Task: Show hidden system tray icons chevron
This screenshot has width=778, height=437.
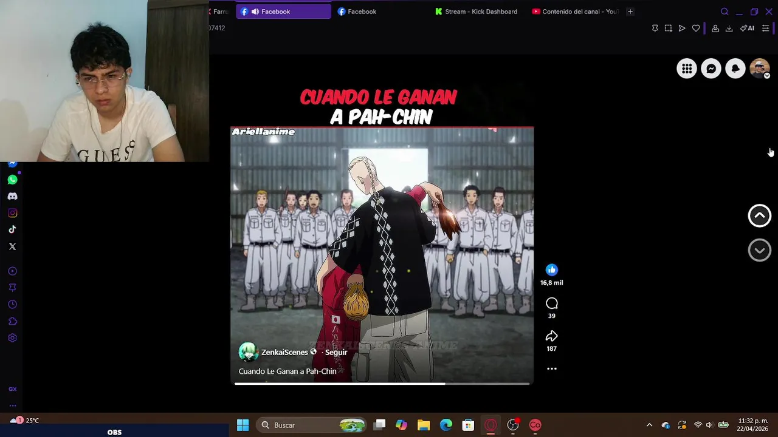Action: coord(649,425)
